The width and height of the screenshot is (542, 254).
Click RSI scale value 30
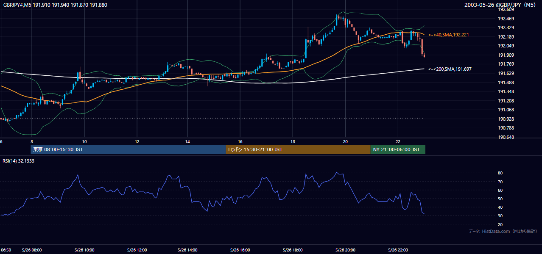point(500,215)
